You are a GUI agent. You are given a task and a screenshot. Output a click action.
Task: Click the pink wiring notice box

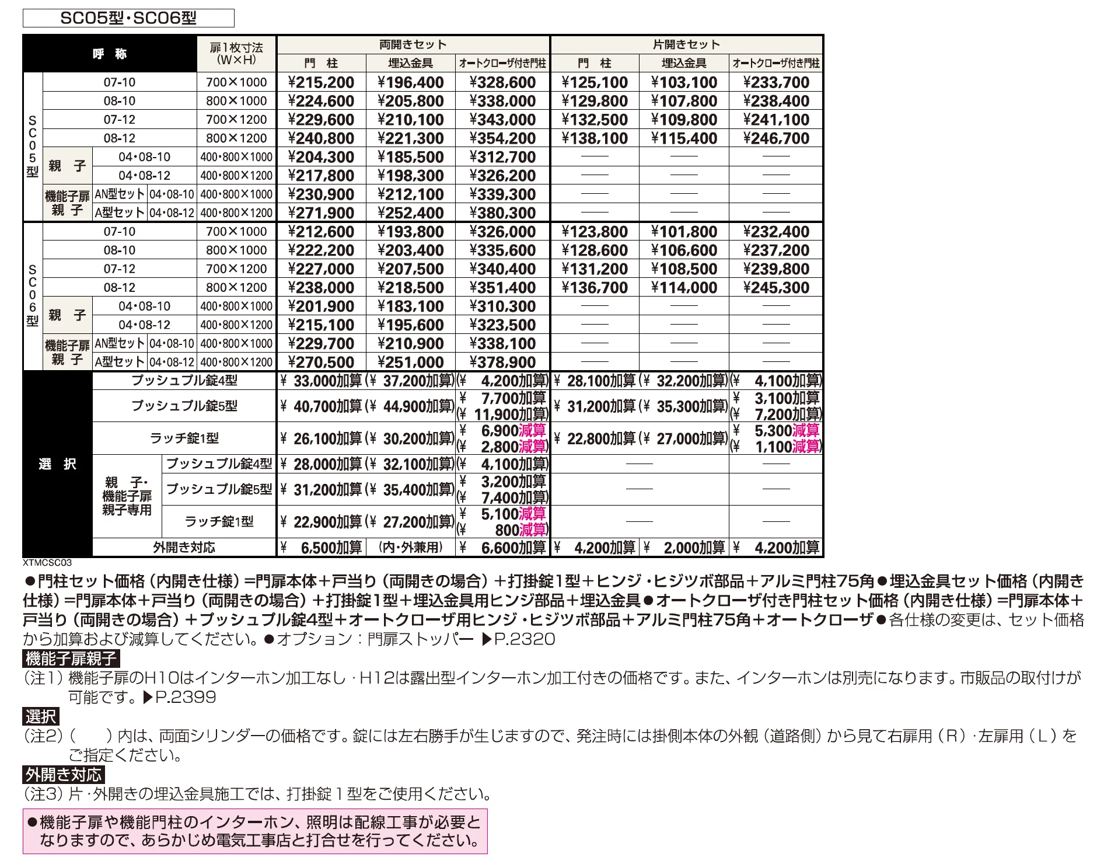coord(255,831)
